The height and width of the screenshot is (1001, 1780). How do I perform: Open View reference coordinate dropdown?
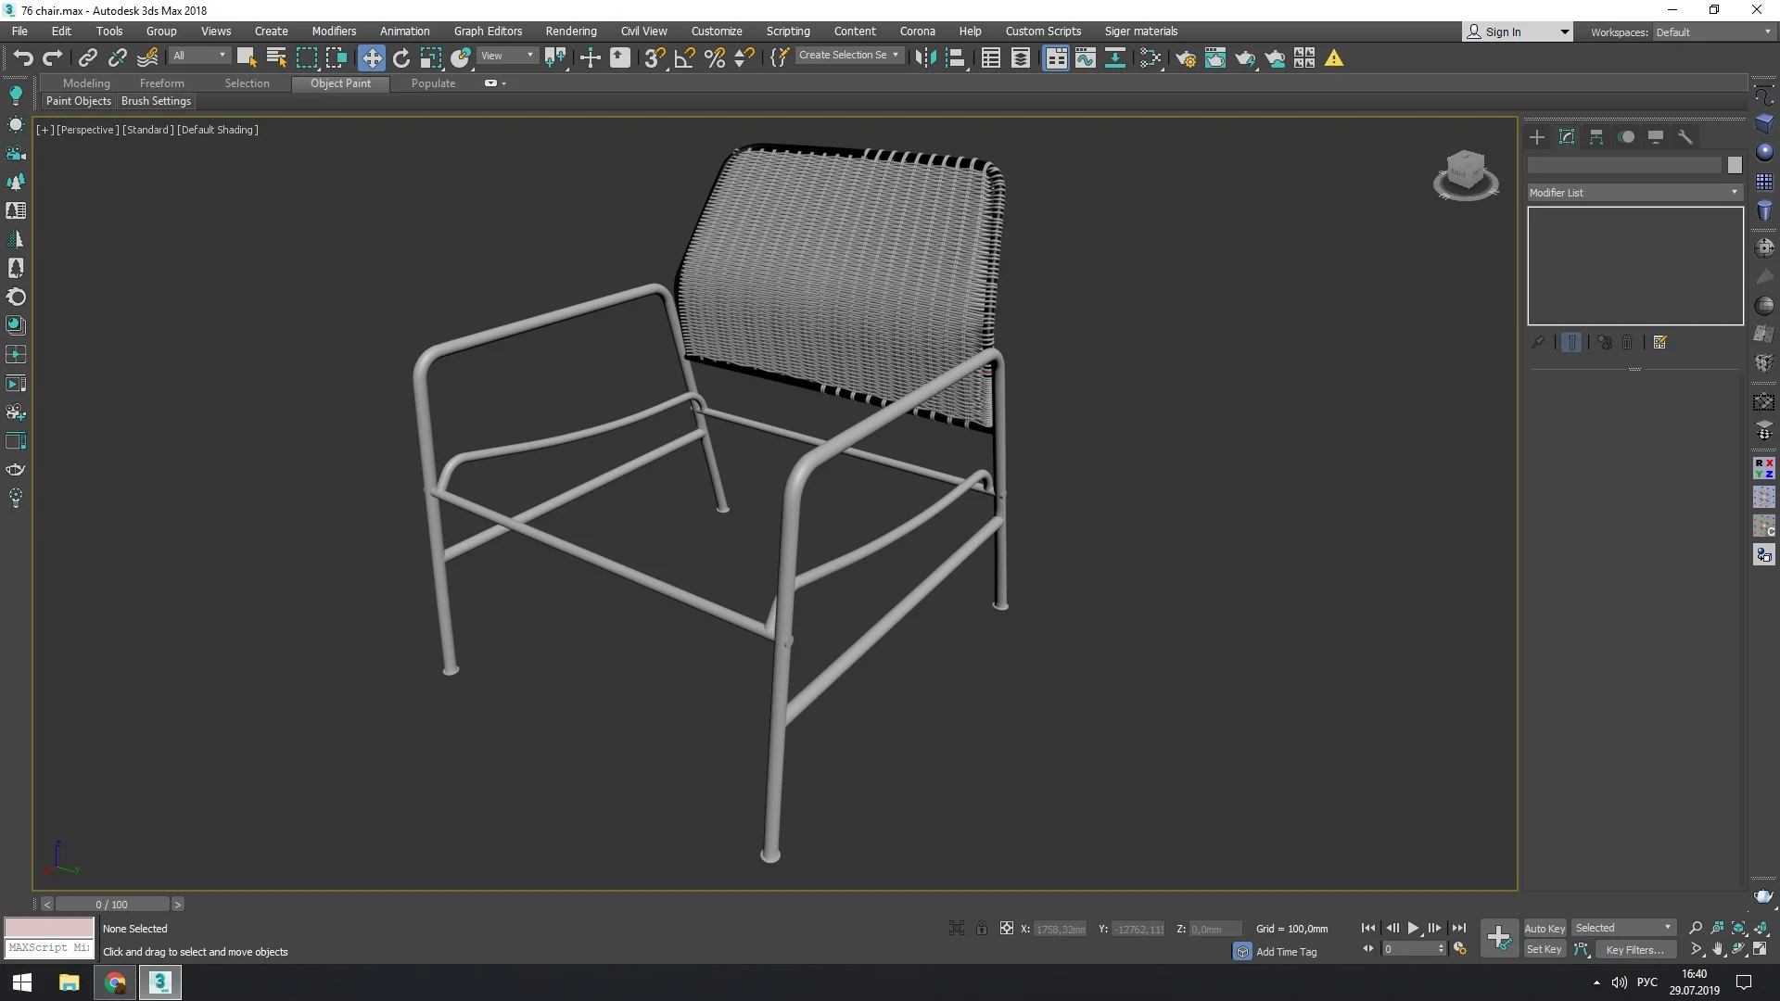click(507, 56)
